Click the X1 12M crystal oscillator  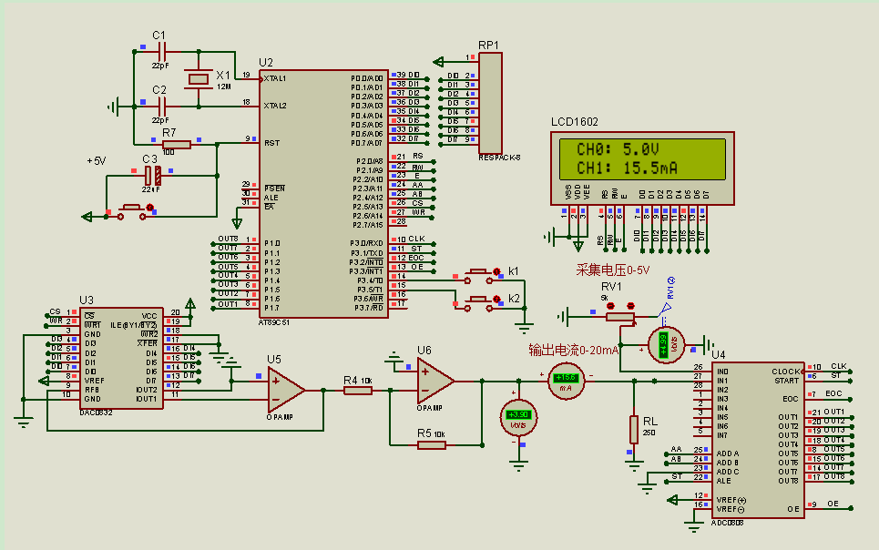point(199,79)
